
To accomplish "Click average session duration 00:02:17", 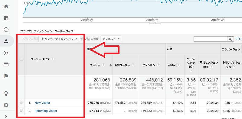I will click(x=209, y=80).
